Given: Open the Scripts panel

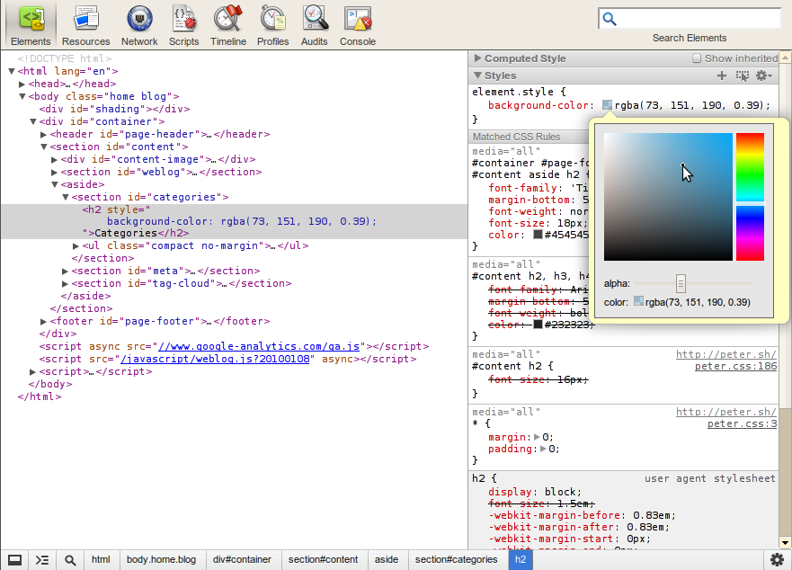Looking at the screenshot, I should 184,25.
